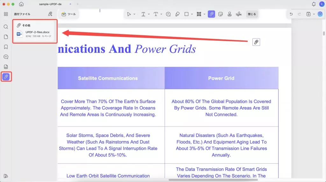Viewport: 326px width, 182px height.
Task: Open the bookmarks panel
Action: click(6, 47)
